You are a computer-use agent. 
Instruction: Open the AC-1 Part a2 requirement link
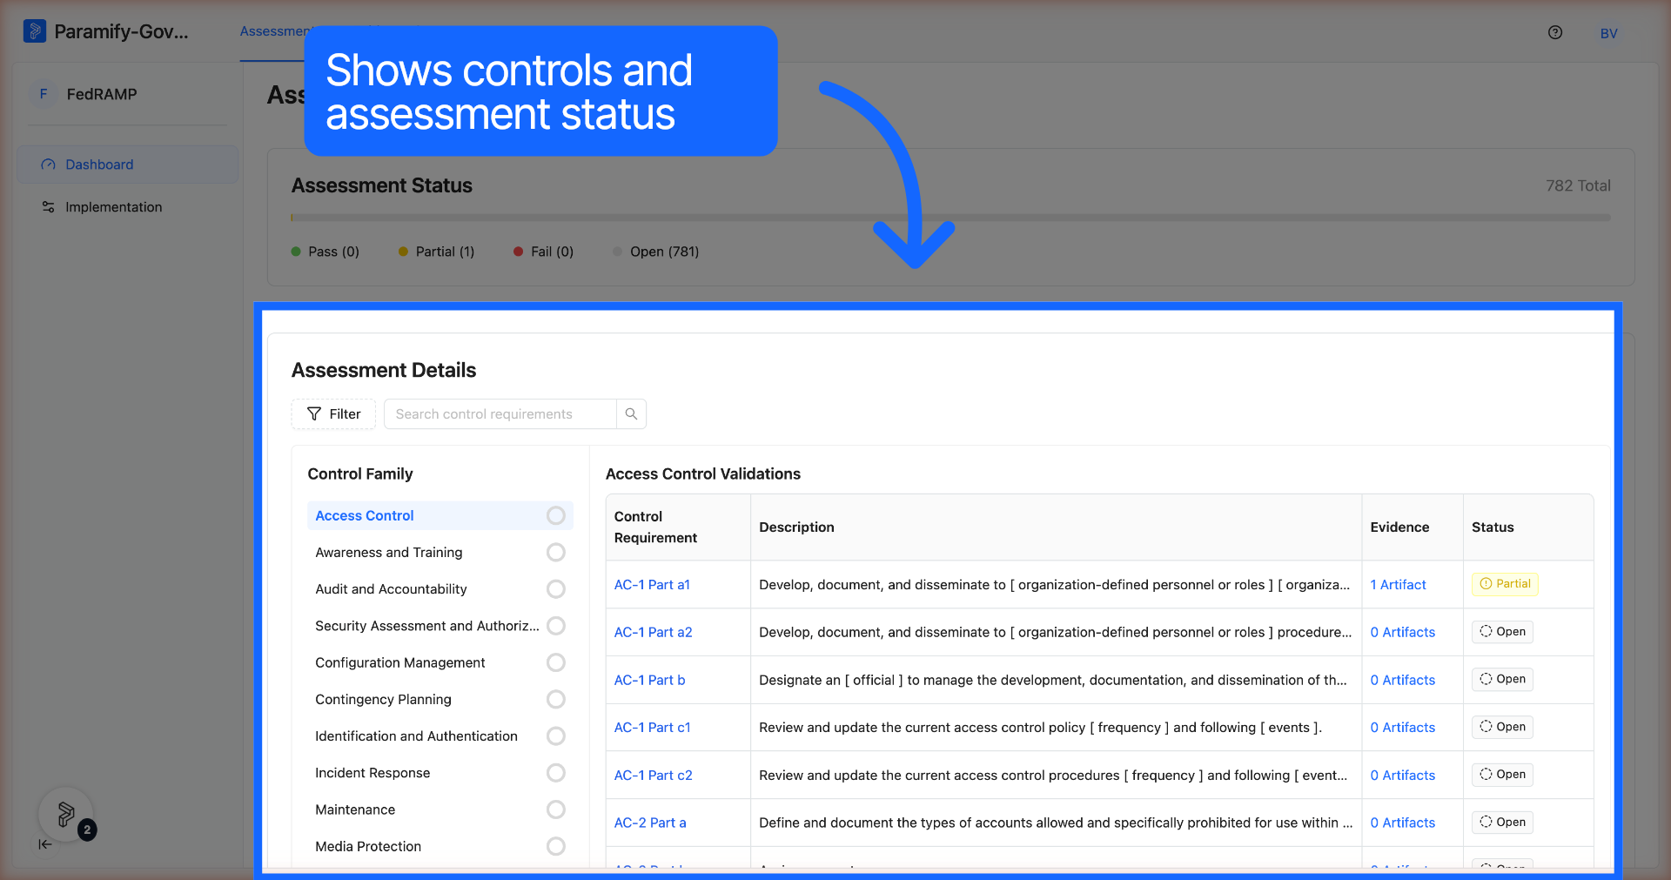tap(653, 632)
